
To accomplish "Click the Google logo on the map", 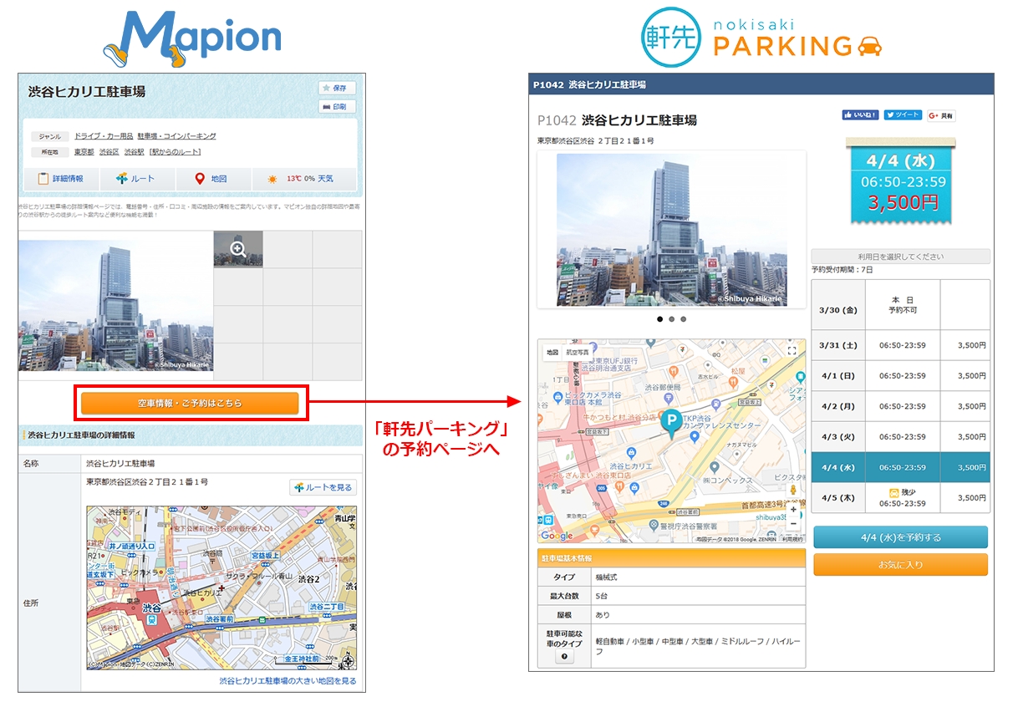I will click(557, 536).
